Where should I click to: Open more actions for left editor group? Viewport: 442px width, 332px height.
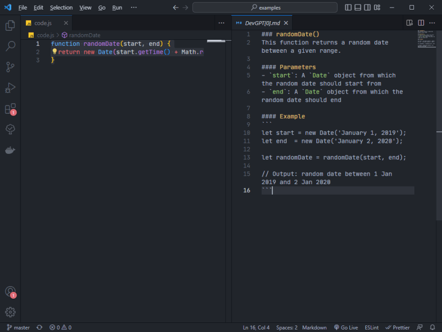[222, 23]
